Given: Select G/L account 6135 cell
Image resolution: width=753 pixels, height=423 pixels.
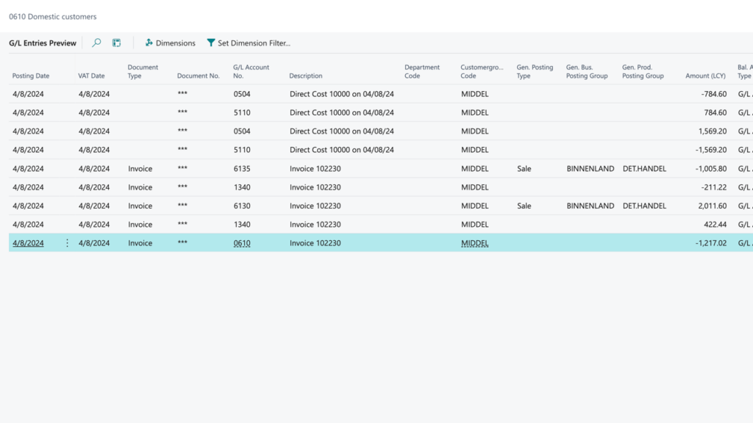Looking at the screenshot, I should point(242,169).
